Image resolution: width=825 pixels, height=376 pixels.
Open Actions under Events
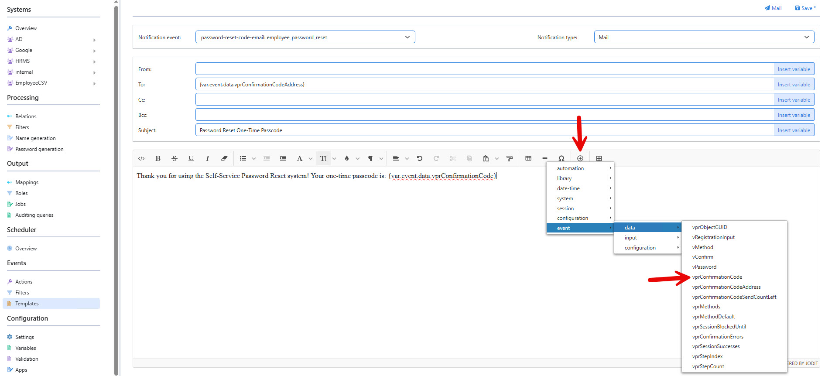coord(24,282)
